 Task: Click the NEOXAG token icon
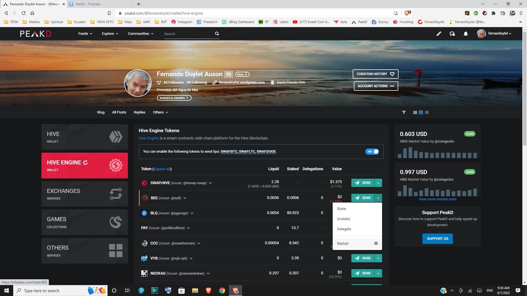click(x=144, y=274)
